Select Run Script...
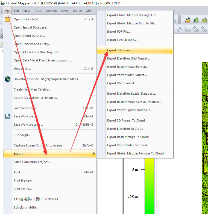Viewport: 208px width, 214px height. click(50, 135)
